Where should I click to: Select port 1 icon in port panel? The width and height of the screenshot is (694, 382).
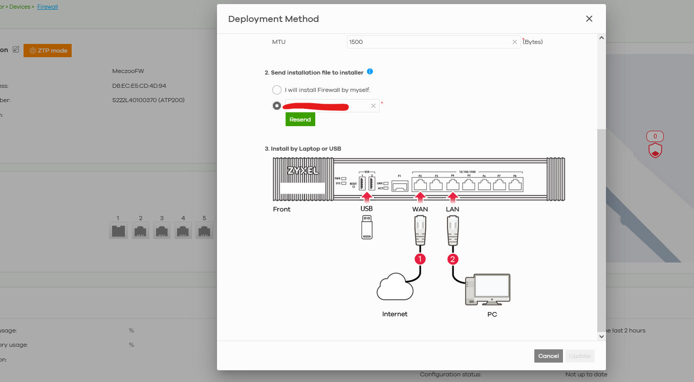(x=118, y=230)
